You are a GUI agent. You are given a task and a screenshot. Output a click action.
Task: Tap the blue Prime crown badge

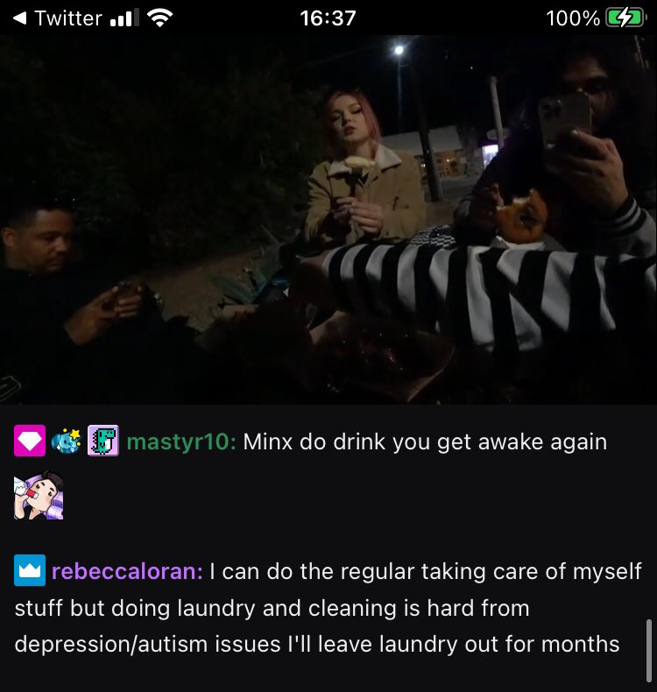[x=30, y=570]
